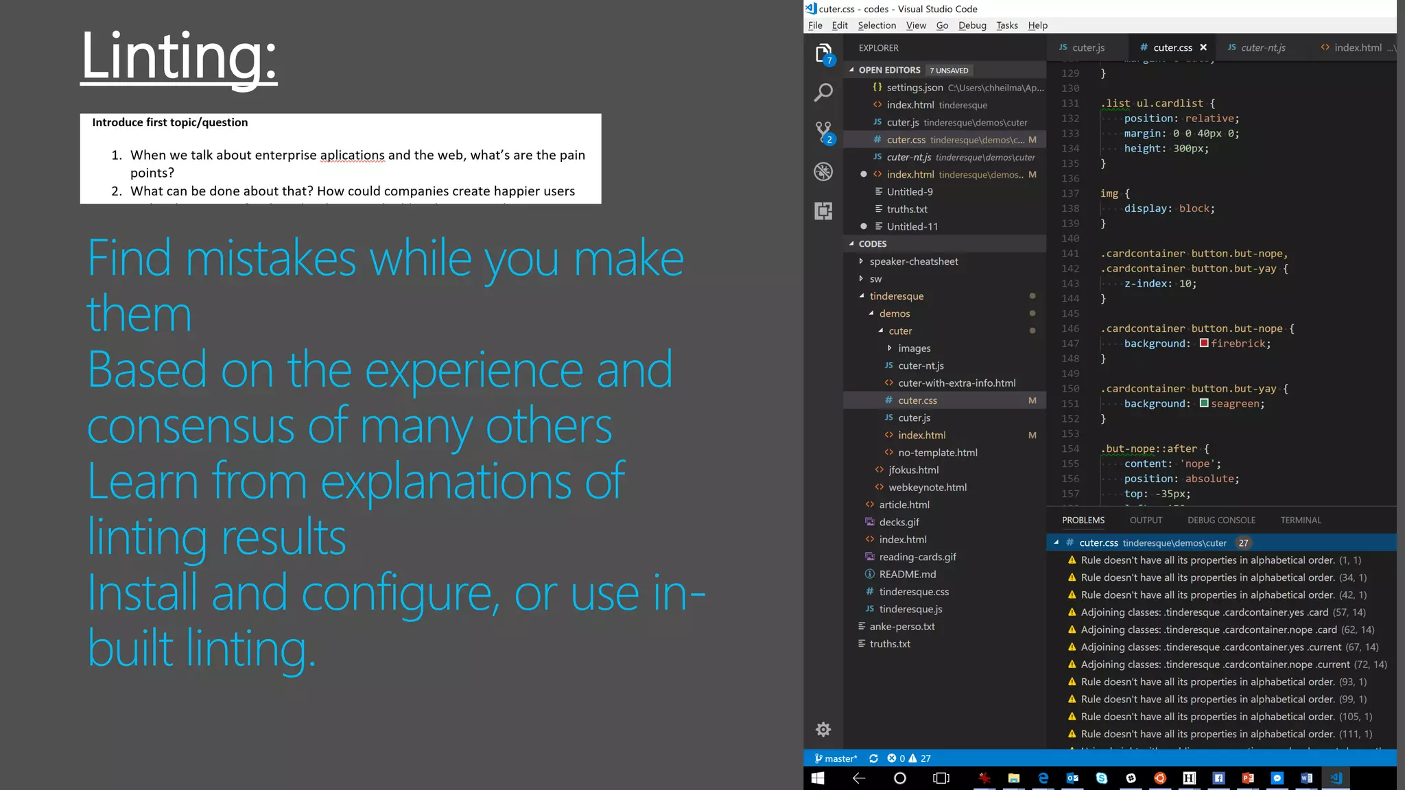This screenshot has height=790, width=1405.
Task: Close the cuter.css editor tab
Action: 1203,47
